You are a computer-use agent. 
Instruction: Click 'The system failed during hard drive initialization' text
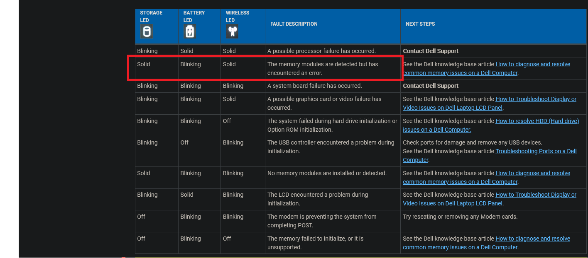[x=332, y=125]
